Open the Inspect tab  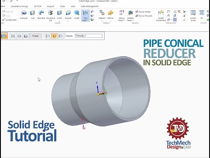pos(50,6)
